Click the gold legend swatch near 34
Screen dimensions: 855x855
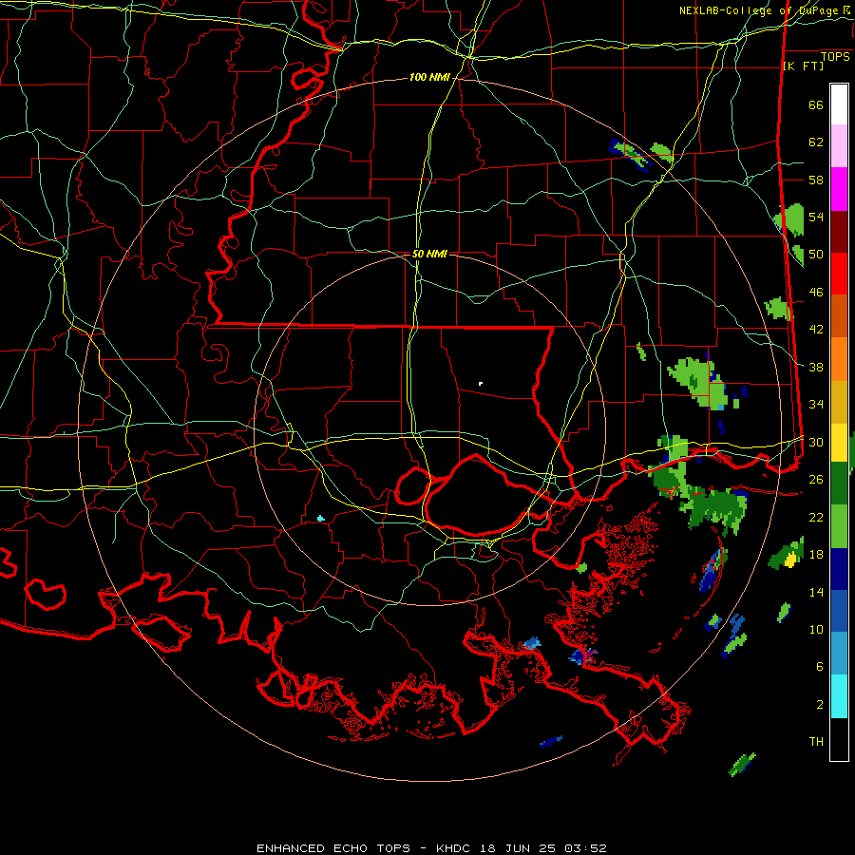[839, 402]
